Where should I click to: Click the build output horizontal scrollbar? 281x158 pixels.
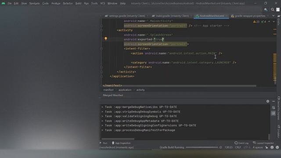click(118, 139)
